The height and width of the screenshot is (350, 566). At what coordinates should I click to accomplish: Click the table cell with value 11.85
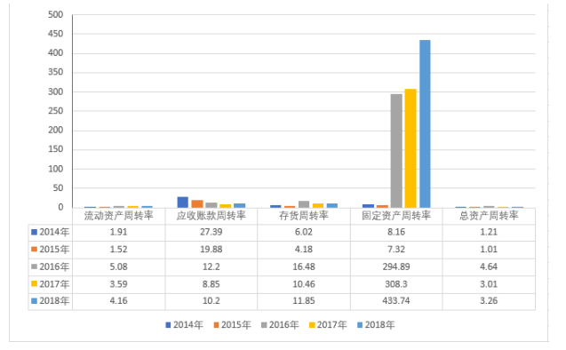pos(304,301)
